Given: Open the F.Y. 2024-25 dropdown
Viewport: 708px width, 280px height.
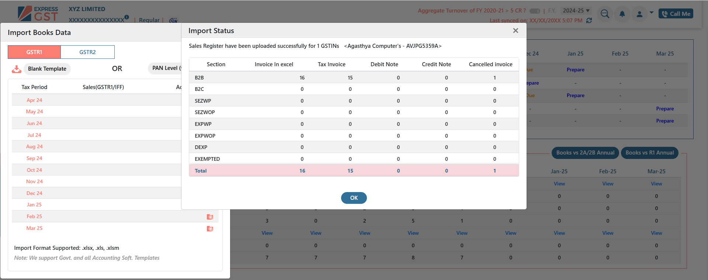Looking at the screenshot, I should click(576, 11).
